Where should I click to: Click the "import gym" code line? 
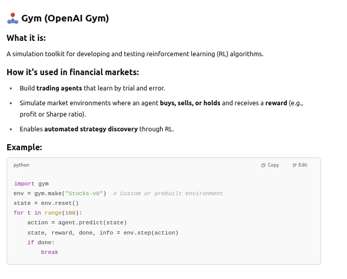(x=31, y=184)
